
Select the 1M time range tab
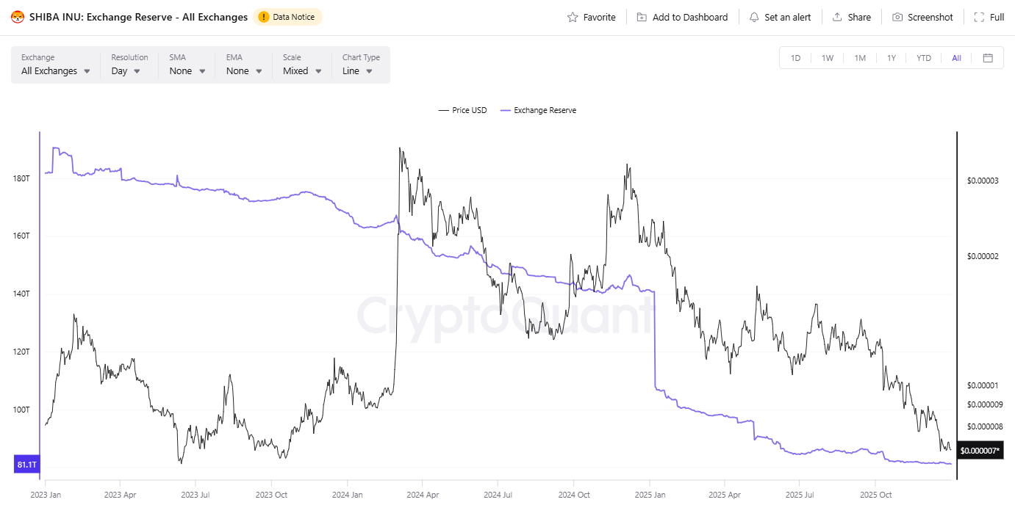(x=860, y=58)
